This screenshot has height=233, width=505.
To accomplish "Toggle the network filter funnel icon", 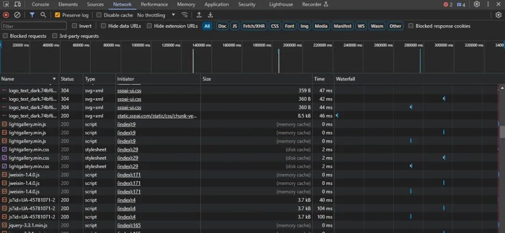I will (x=32, y=15).
